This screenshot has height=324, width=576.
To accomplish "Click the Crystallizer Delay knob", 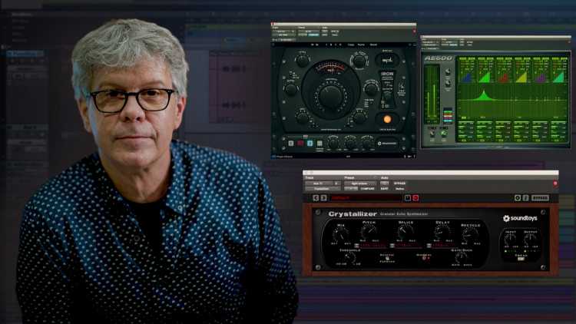I will point(442,233).
